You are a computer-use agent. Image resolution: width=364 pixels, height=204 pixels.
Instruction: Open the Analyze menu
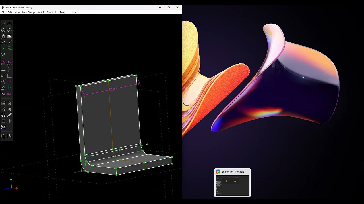(x=64, y=12)
